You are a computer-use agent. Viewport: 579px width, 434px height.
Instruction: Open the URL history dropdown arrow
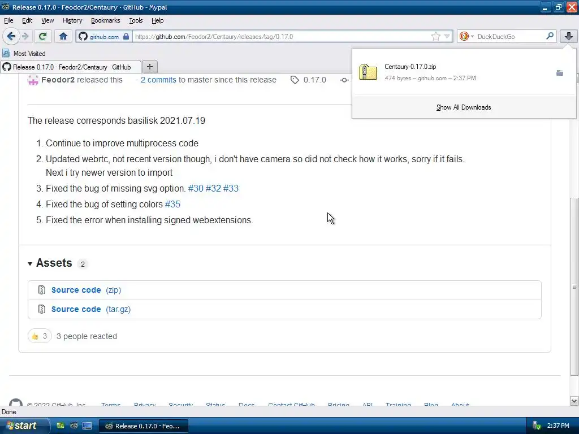point(447,36)
